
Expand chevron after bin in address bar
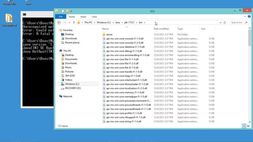point(145,22)
